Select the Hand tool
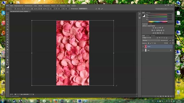The image size is (184, 103). [x=7, y=60]
